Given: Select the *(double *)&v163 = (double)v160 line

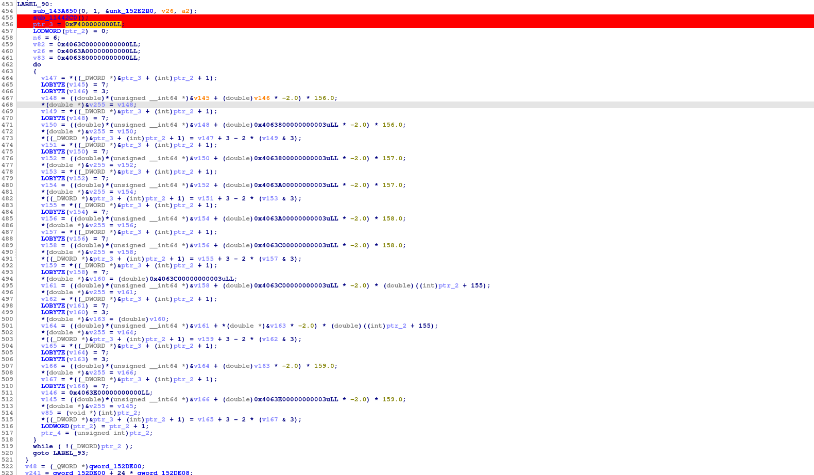Looking at the screenshot, I should click(105, 319).
